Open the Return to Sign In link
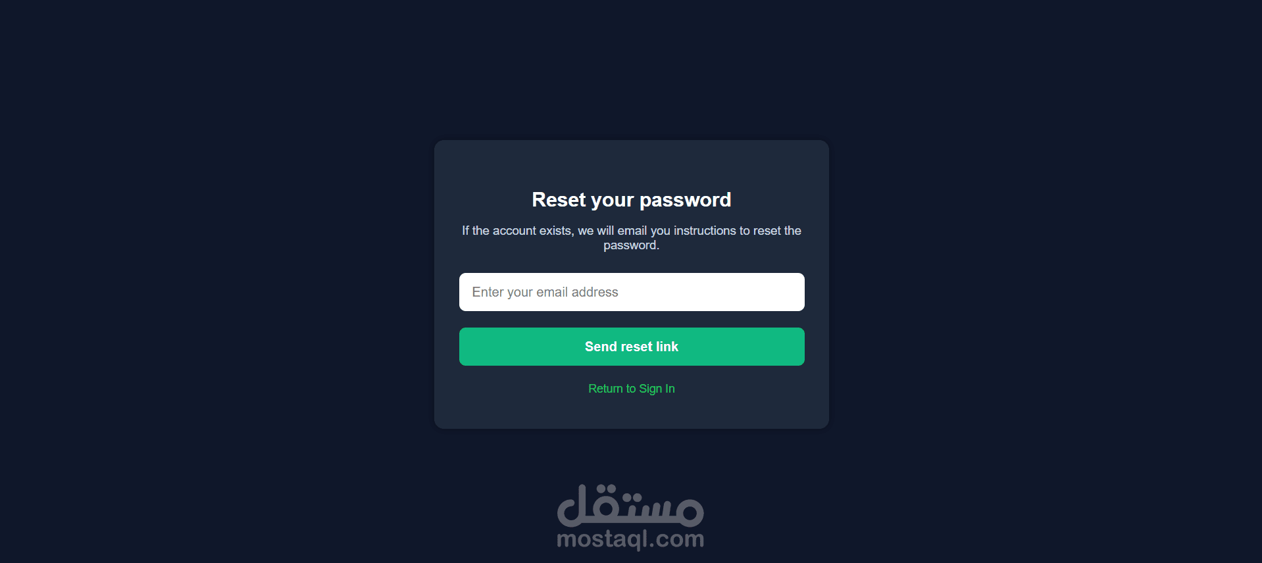Screen dimensions: 1262x563 click(632, 389)
